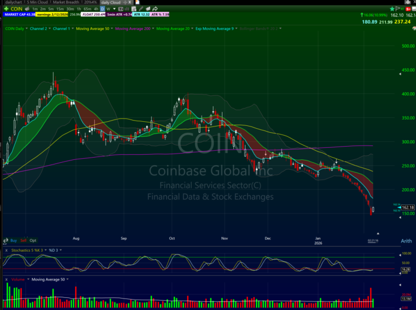The width and height of the screenshot is (416, 310).
Task: Click the flag icon
Action: coord(398,9)
